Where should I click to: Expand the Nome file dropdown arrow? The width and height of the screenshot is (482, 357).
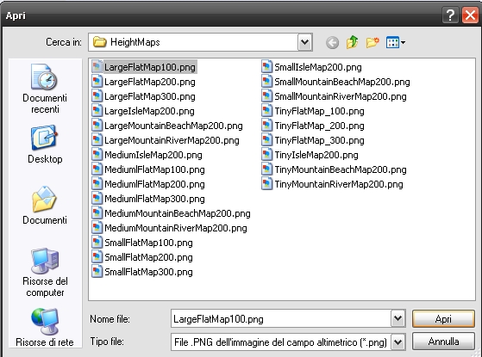(397, 318)
